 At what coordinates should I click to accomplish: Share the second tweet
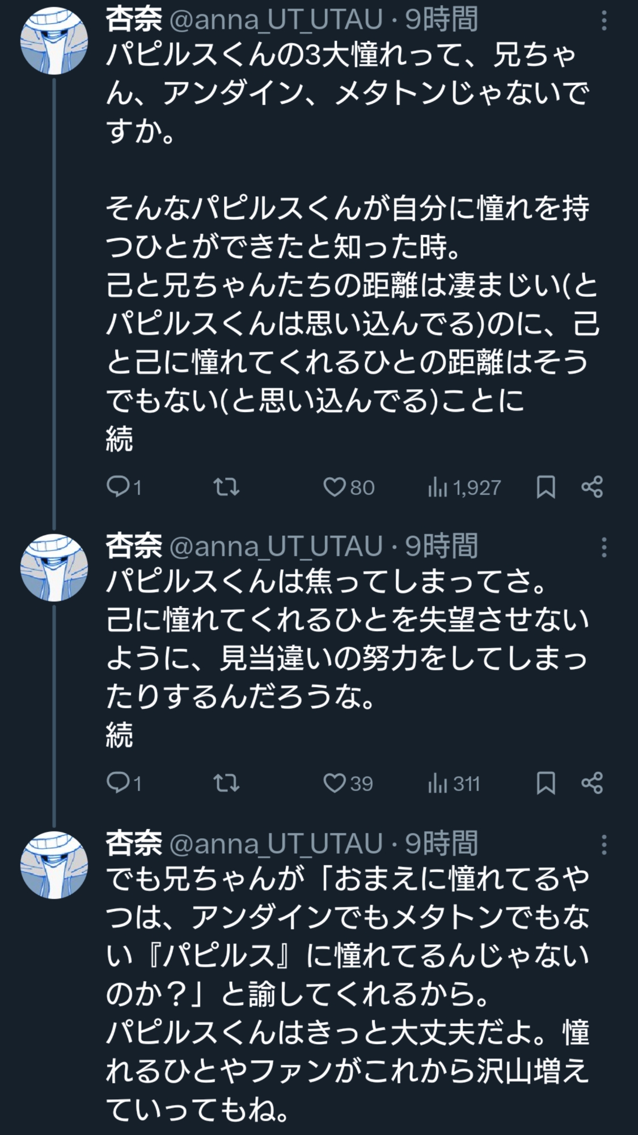[x=592, y=783]
